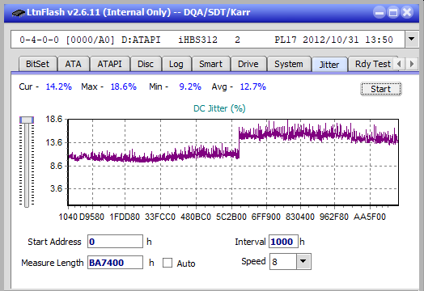The height and width of the screenshot is (291, 424).
Task: Click the Start Address input field
Action: click(x=115, y=241)
